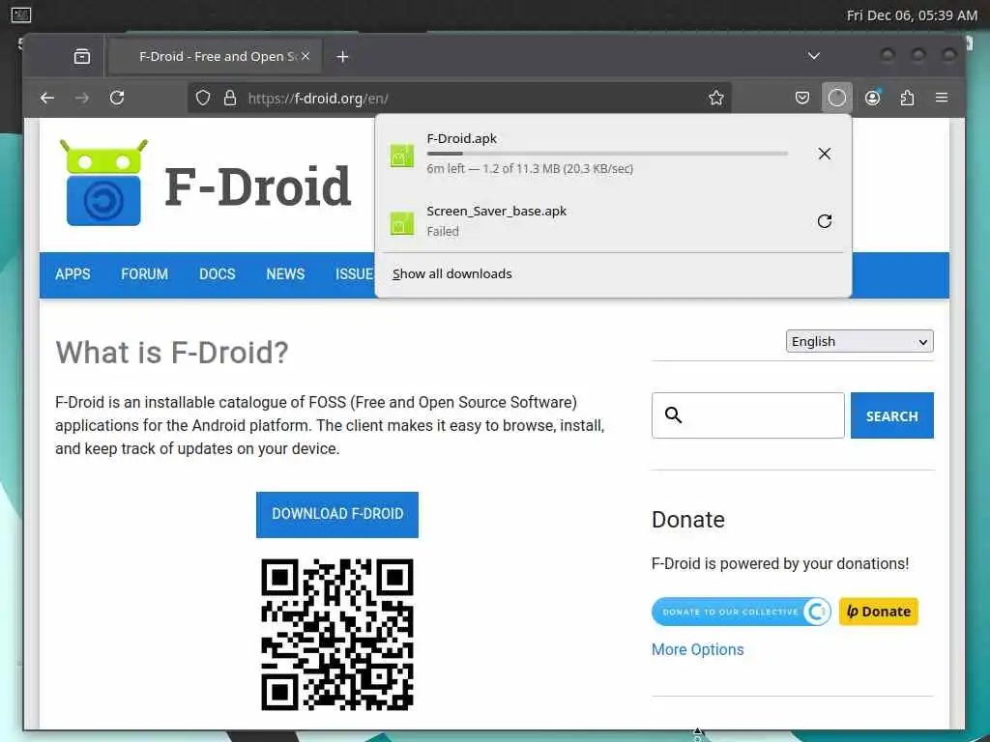Click the DOWNLOAD F-DROID button

pos(337,514)
